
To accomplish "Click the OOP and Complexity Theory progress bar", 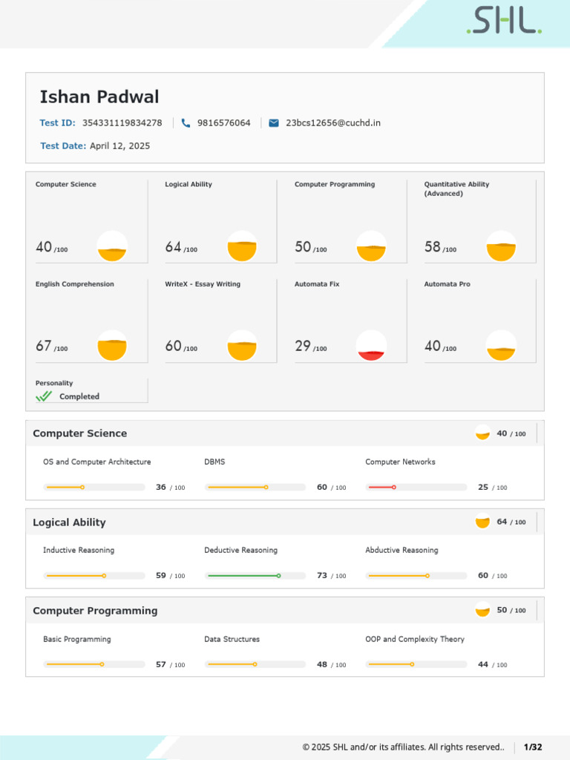I will [x=416, y=664].
